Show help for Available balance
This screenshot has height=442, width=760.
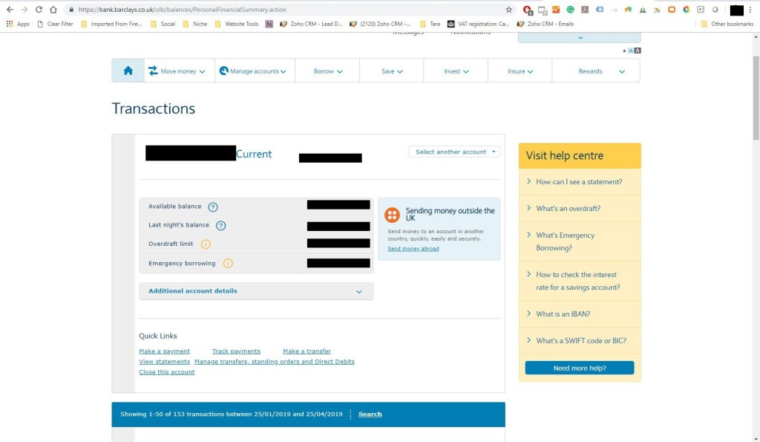pos(213,207)
